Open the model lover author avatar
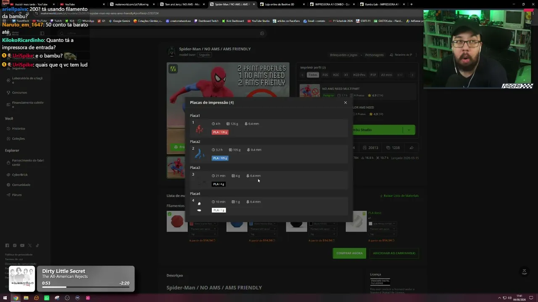 click(x=171, y=52)
